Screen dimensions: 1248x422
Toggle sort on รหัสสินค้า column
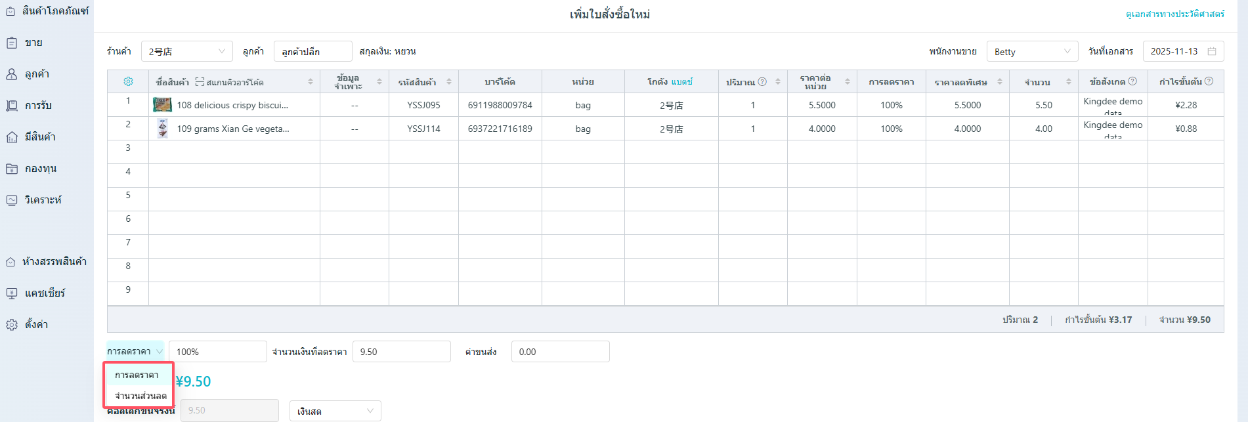point(449,81)
